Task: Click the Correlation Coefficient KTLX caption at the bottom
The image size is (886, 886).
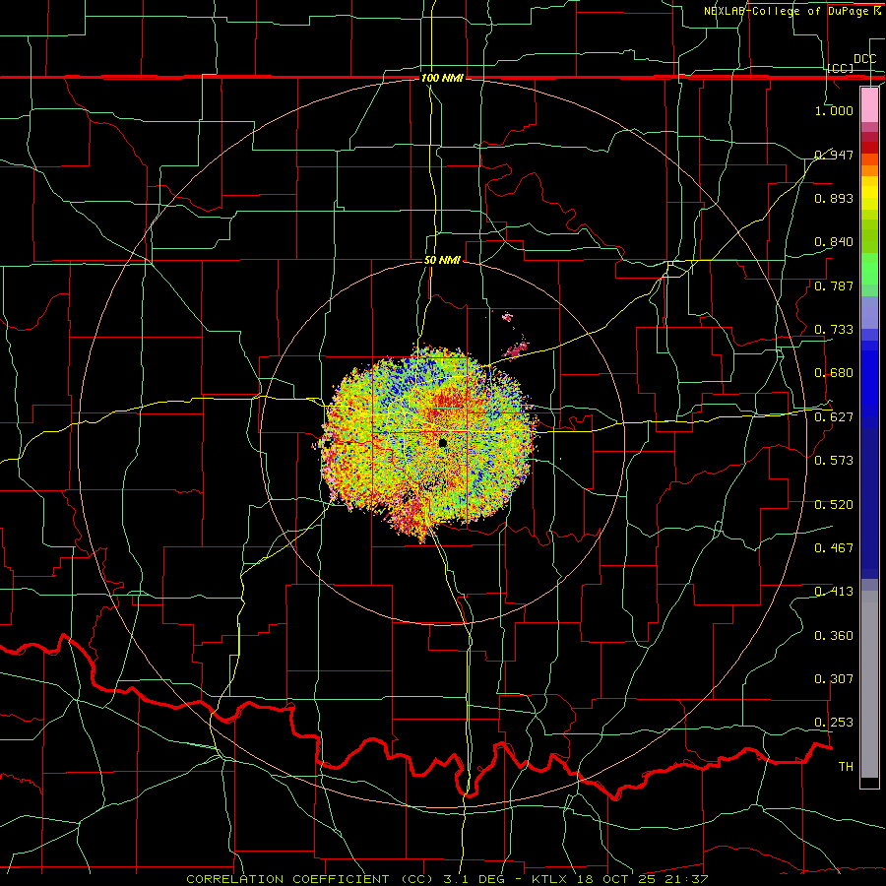Action: click(447, 879)
